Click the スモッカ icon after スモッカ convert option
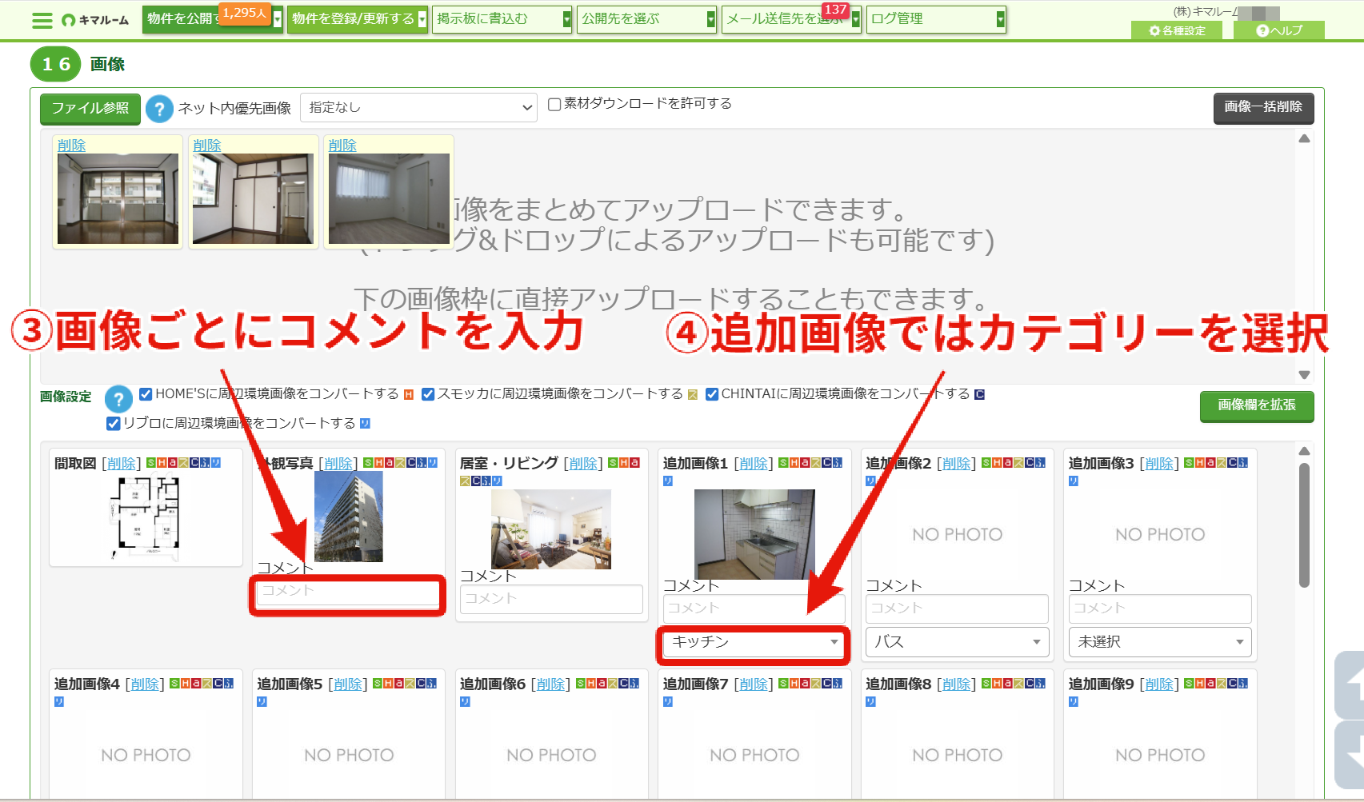This screenshot has width=1364, height=802. [x=693, y=394]
